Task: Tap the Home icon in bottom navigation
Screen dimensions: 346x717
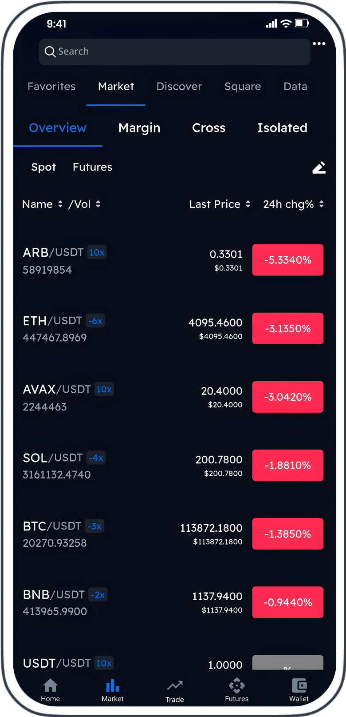Action: (x=50, y=686)
